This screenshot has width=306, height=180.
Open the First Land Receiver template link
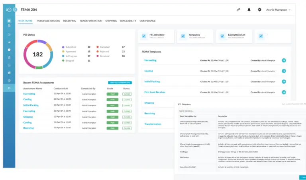pyautogui.click(x=155, y=92)
